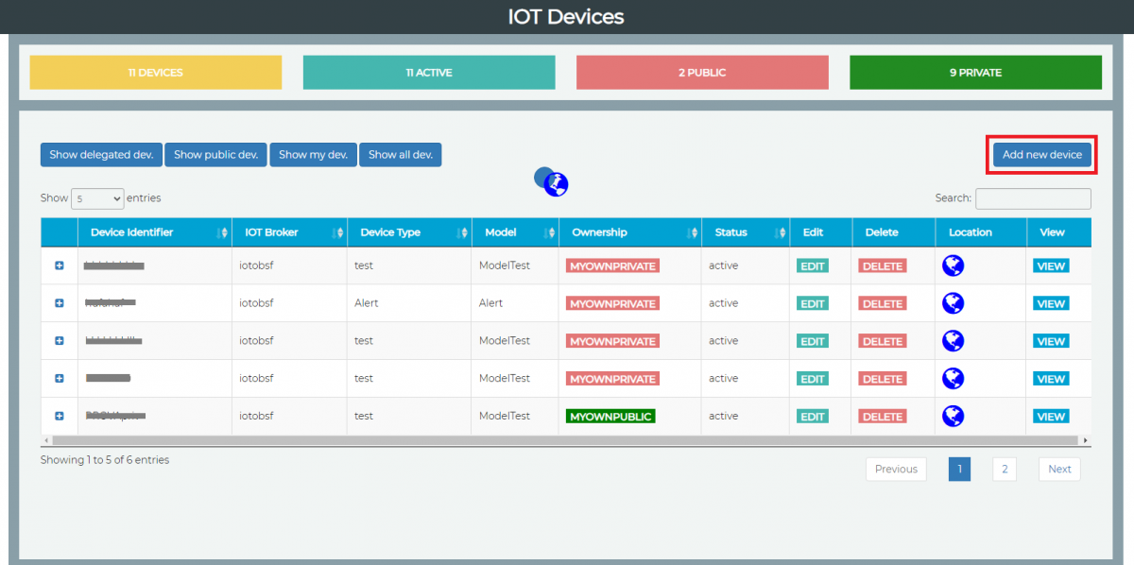The width and height of the screenshot is (1134, 565).
Task: Delete the Alert type device
Action: (882, 303)
